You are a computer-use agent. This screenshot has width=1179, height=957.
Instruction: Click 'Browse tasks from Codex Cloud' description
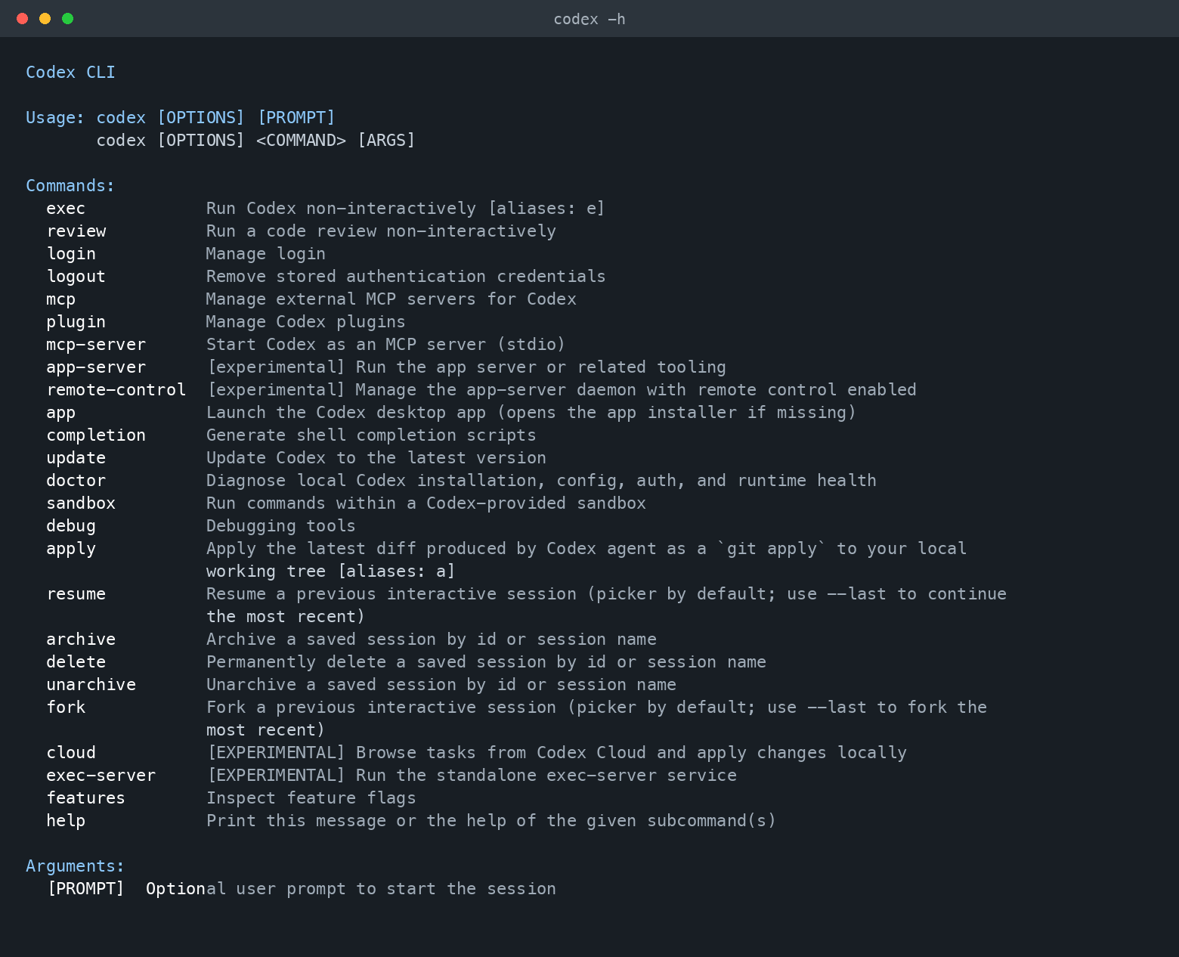pos(557,753)
